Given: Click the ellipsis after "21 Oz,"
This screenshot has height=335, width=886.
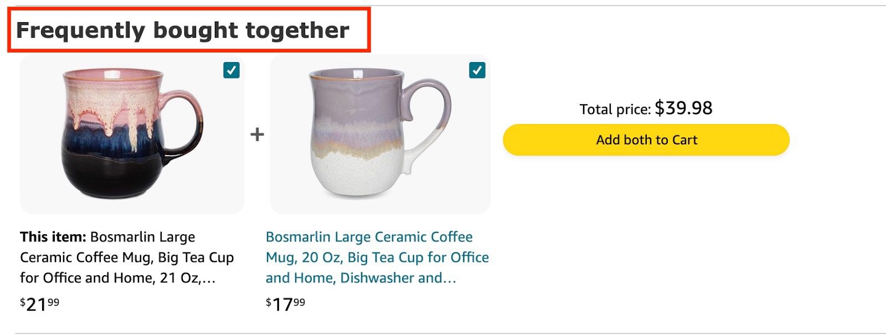Looking at the screenshot, I should [209, 279].
